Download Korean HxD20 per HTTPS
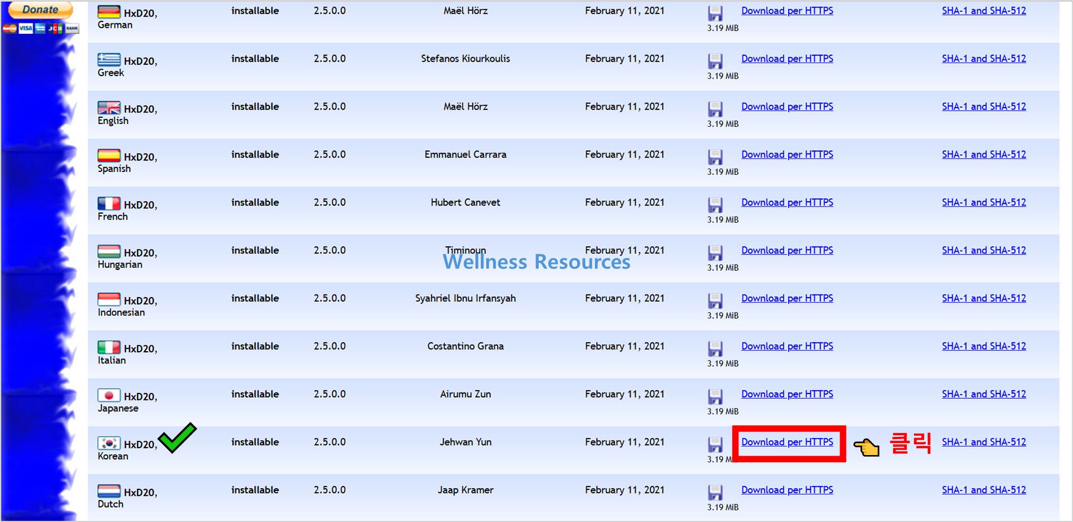The image size is (1073, 522). [x=787, y=442]
